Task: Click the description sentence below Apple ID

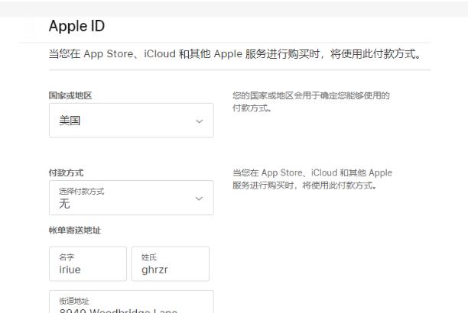Action: pos(236,55)
